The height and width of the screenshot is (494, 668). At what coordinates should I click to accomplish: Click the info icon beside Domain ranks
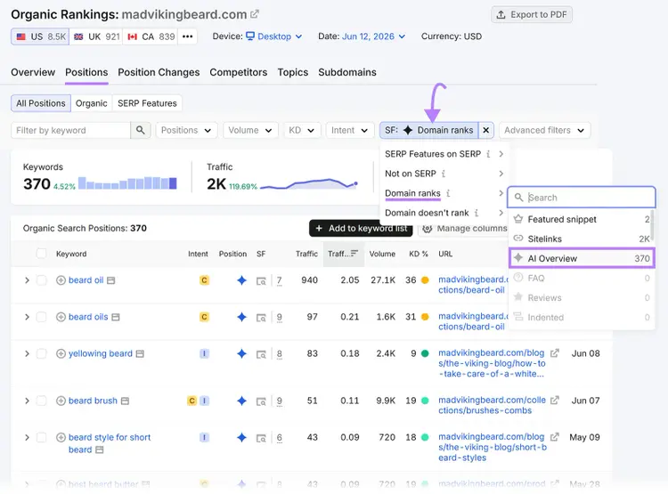click(x=448, y=193)
